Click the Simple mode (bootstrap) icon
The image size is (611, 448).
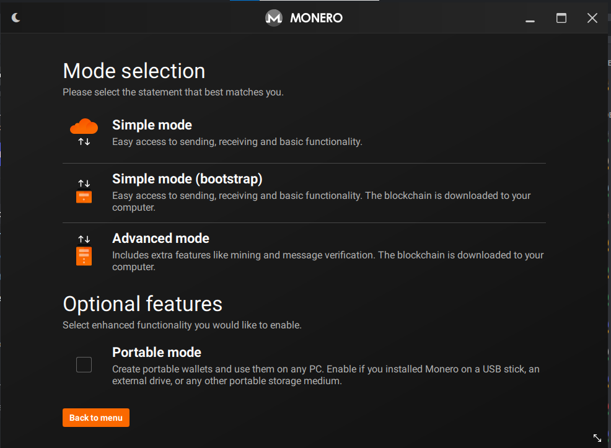click(84, 191)
